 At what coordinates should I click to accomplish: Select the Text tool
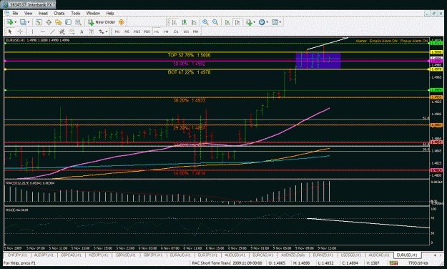tap(82, 31)
